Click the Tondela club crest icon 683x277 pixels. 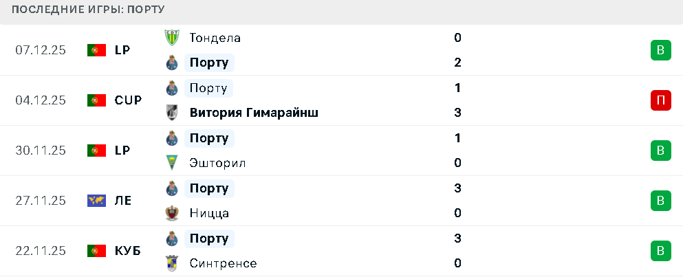172,38
